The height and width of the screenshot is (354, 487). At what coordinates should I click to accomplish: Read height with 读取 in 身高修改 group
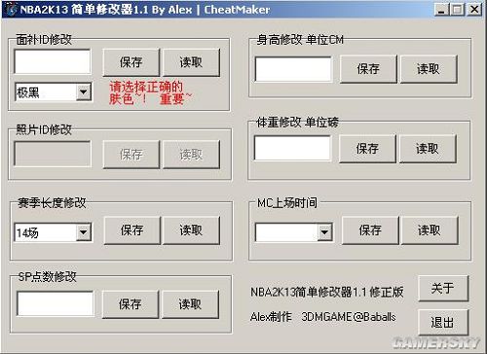[429, 69]
